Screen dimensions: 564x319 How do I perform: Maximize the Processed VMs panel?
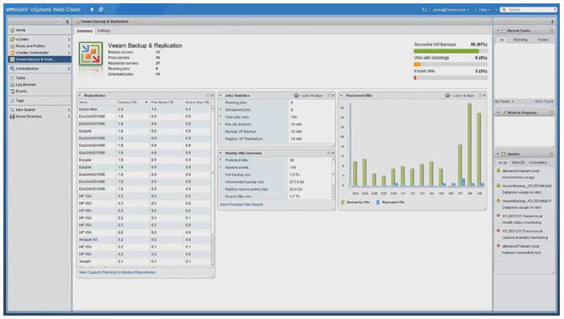[480, 96]
